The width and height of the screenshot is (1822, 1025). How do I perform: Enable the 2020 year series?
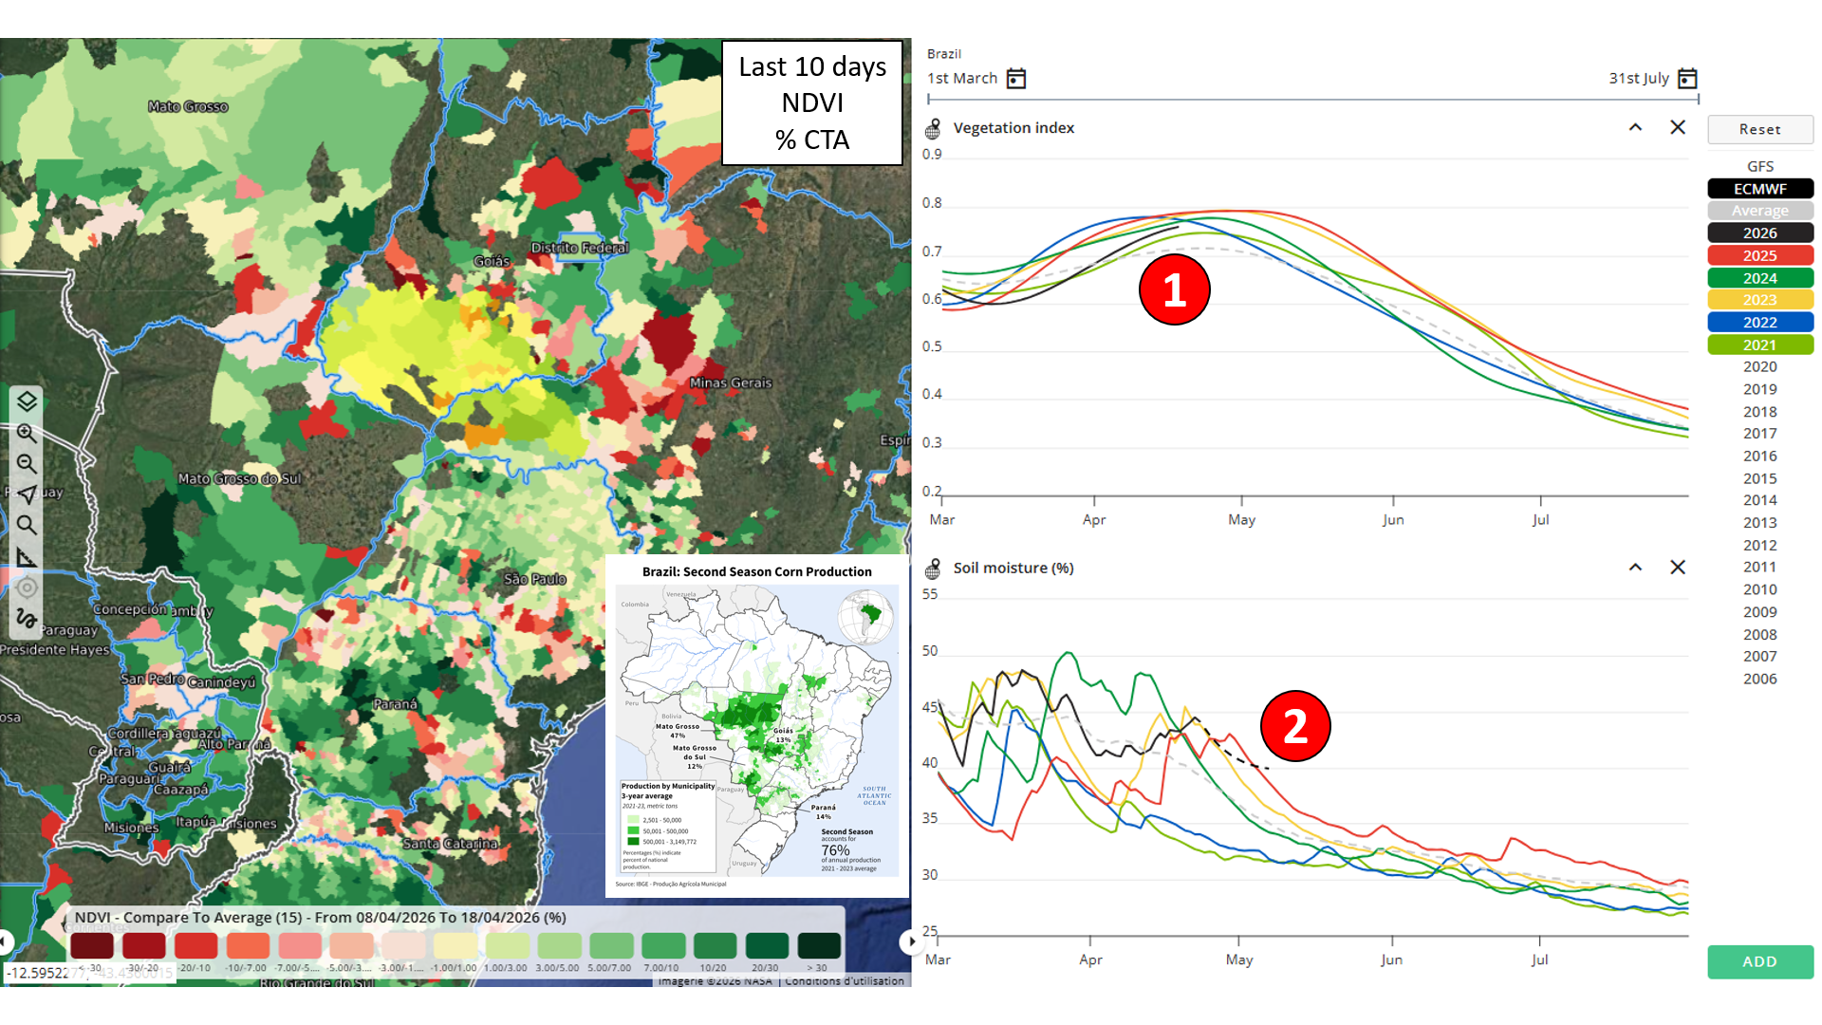pyautogui.click(x=1759, y=366)
